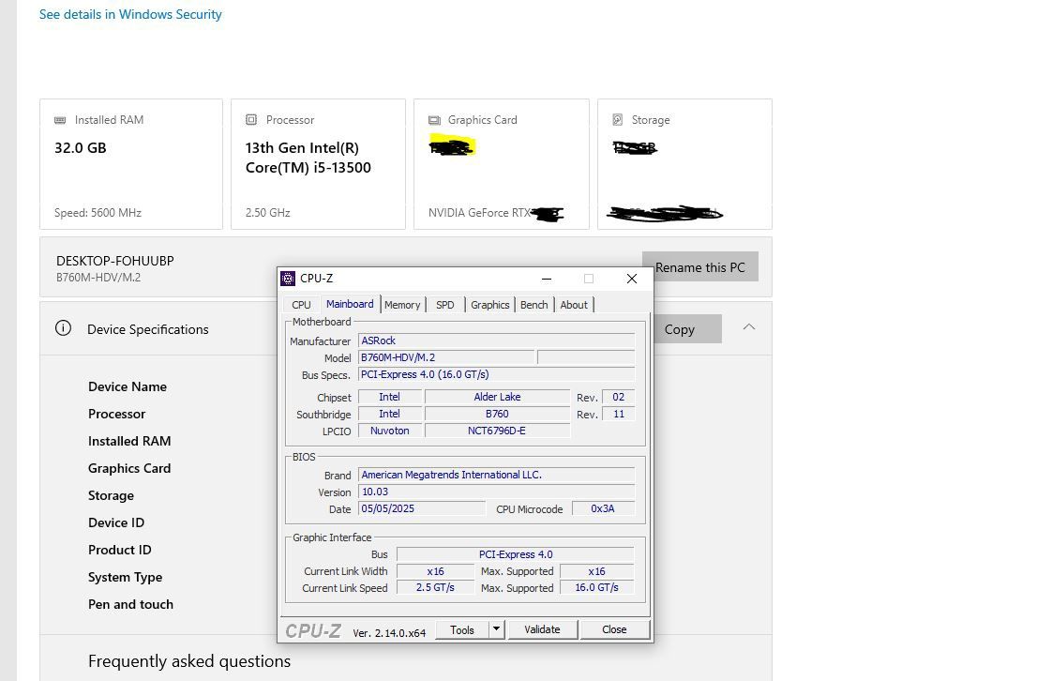The image size is (1037, 681).
Task: Open the Tools dropdown arrow in CPU-Z
Action: [x=497, y=629]
